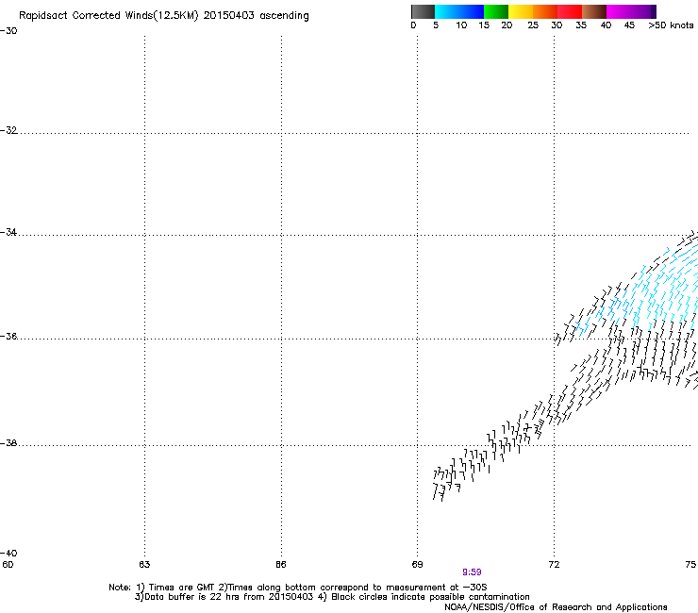Click the '-34' latitude axis label

pyautogui.click(x=8, y=232)
